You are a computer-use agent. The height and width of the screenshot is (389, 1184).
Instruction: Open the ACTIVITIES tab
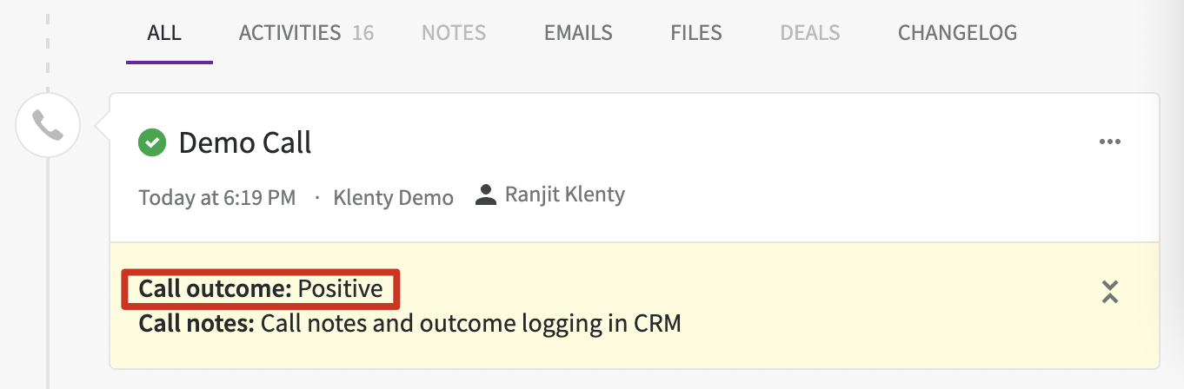[289, 33]
